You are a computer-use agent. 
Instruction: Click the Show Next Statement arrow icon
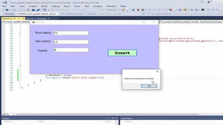pyautogui.click(x=149, y=10)
